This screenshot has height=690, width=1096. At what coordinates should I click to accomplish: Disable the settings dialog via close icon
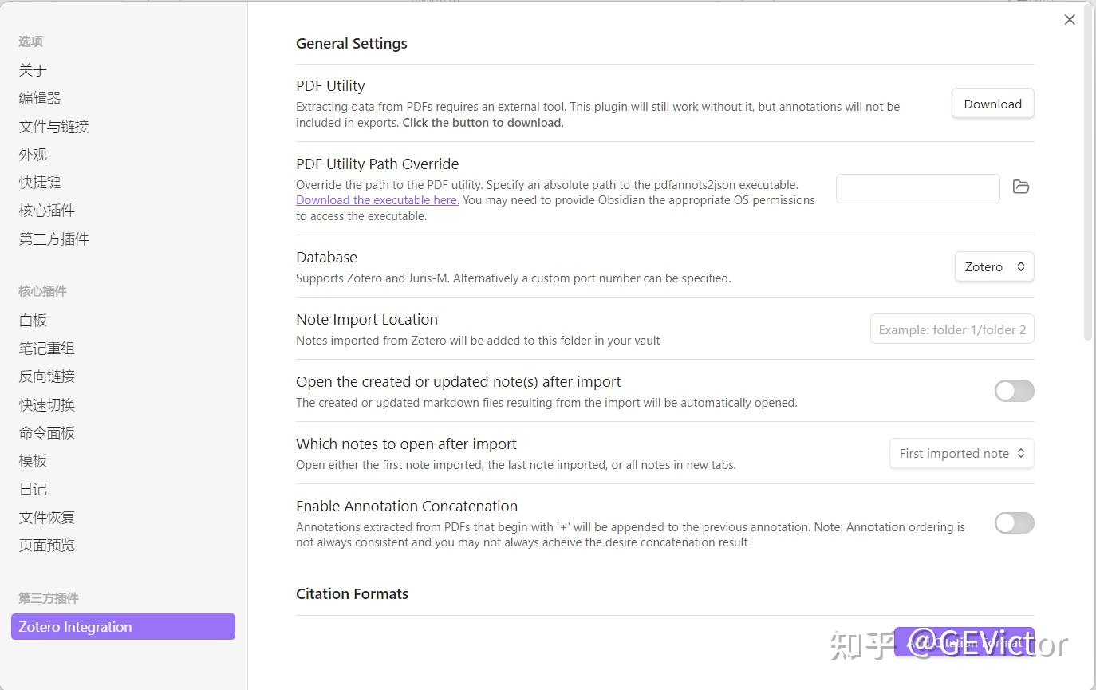tap(1069, 19)
